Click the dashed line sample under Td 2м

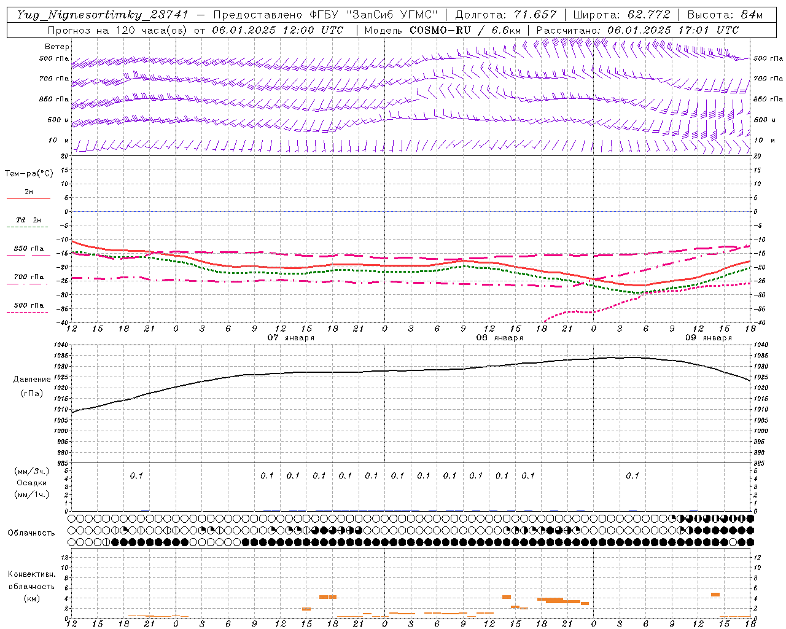point(28,227)
